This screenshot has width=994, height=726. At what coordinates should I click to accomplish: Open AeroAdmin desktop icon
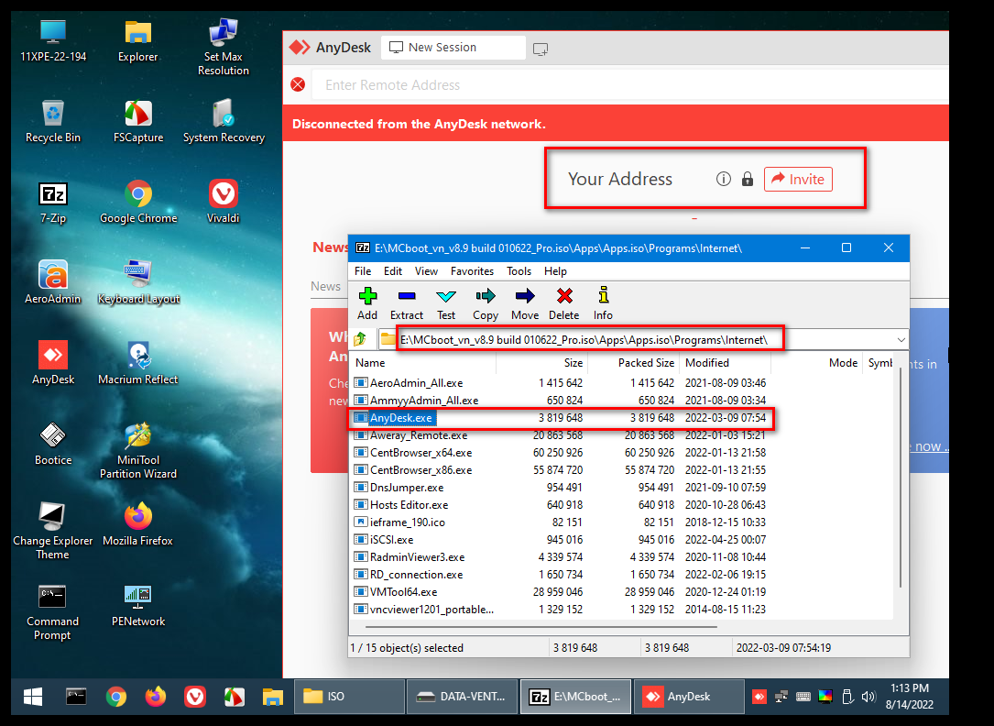(x=53, y=282)
